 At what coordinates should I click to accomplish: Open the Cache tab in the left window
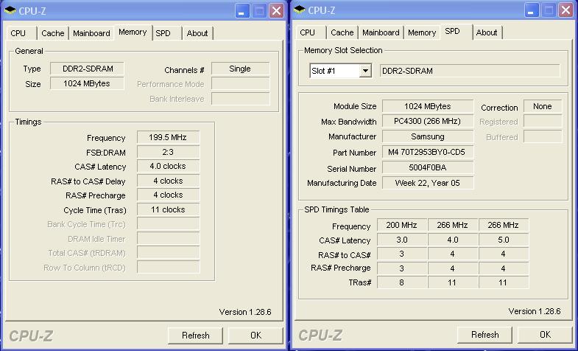pos(52,33)
